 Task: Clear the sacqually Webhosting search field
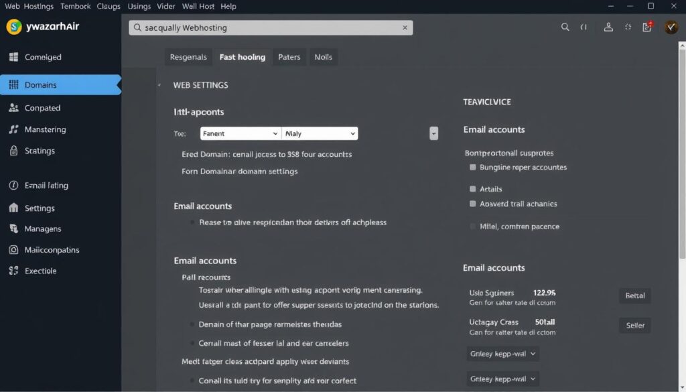pyautogui.click(x=405, y=27)
